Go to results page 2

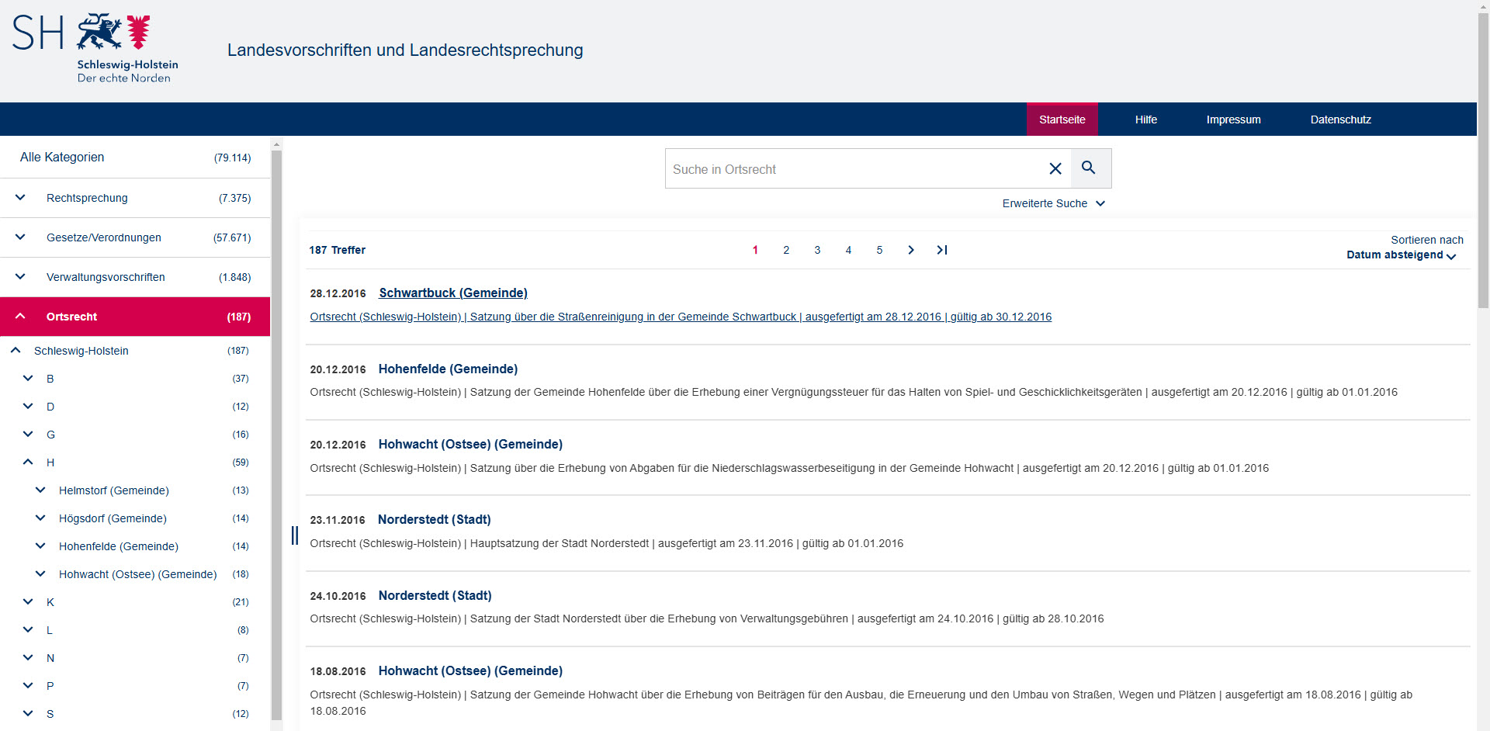pyautogui.click(x=786, y=250)
